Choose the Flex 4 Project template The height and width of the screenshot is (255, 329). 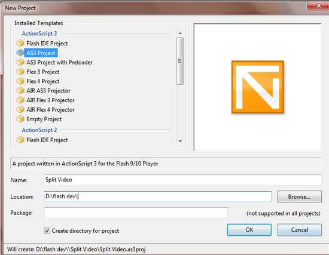click(43, 81)
